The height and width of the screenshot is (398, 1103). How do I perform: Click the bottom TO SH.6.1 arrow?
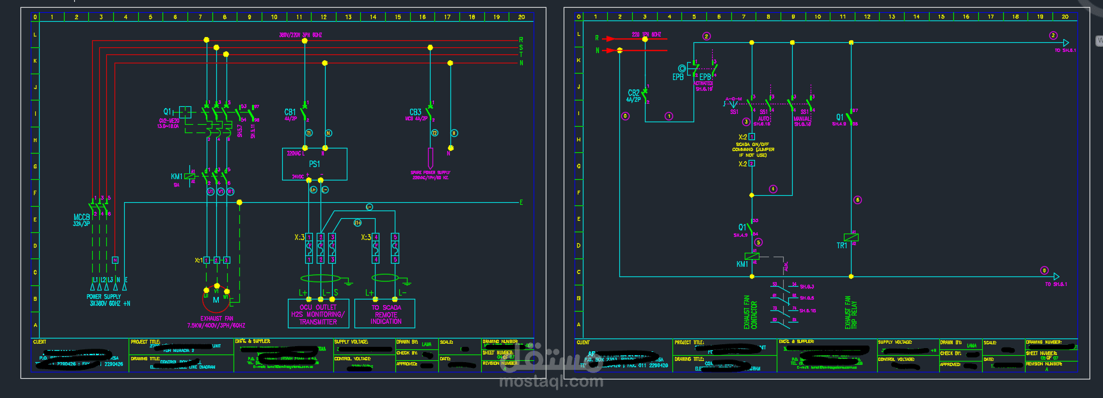tap(1056, 276)
